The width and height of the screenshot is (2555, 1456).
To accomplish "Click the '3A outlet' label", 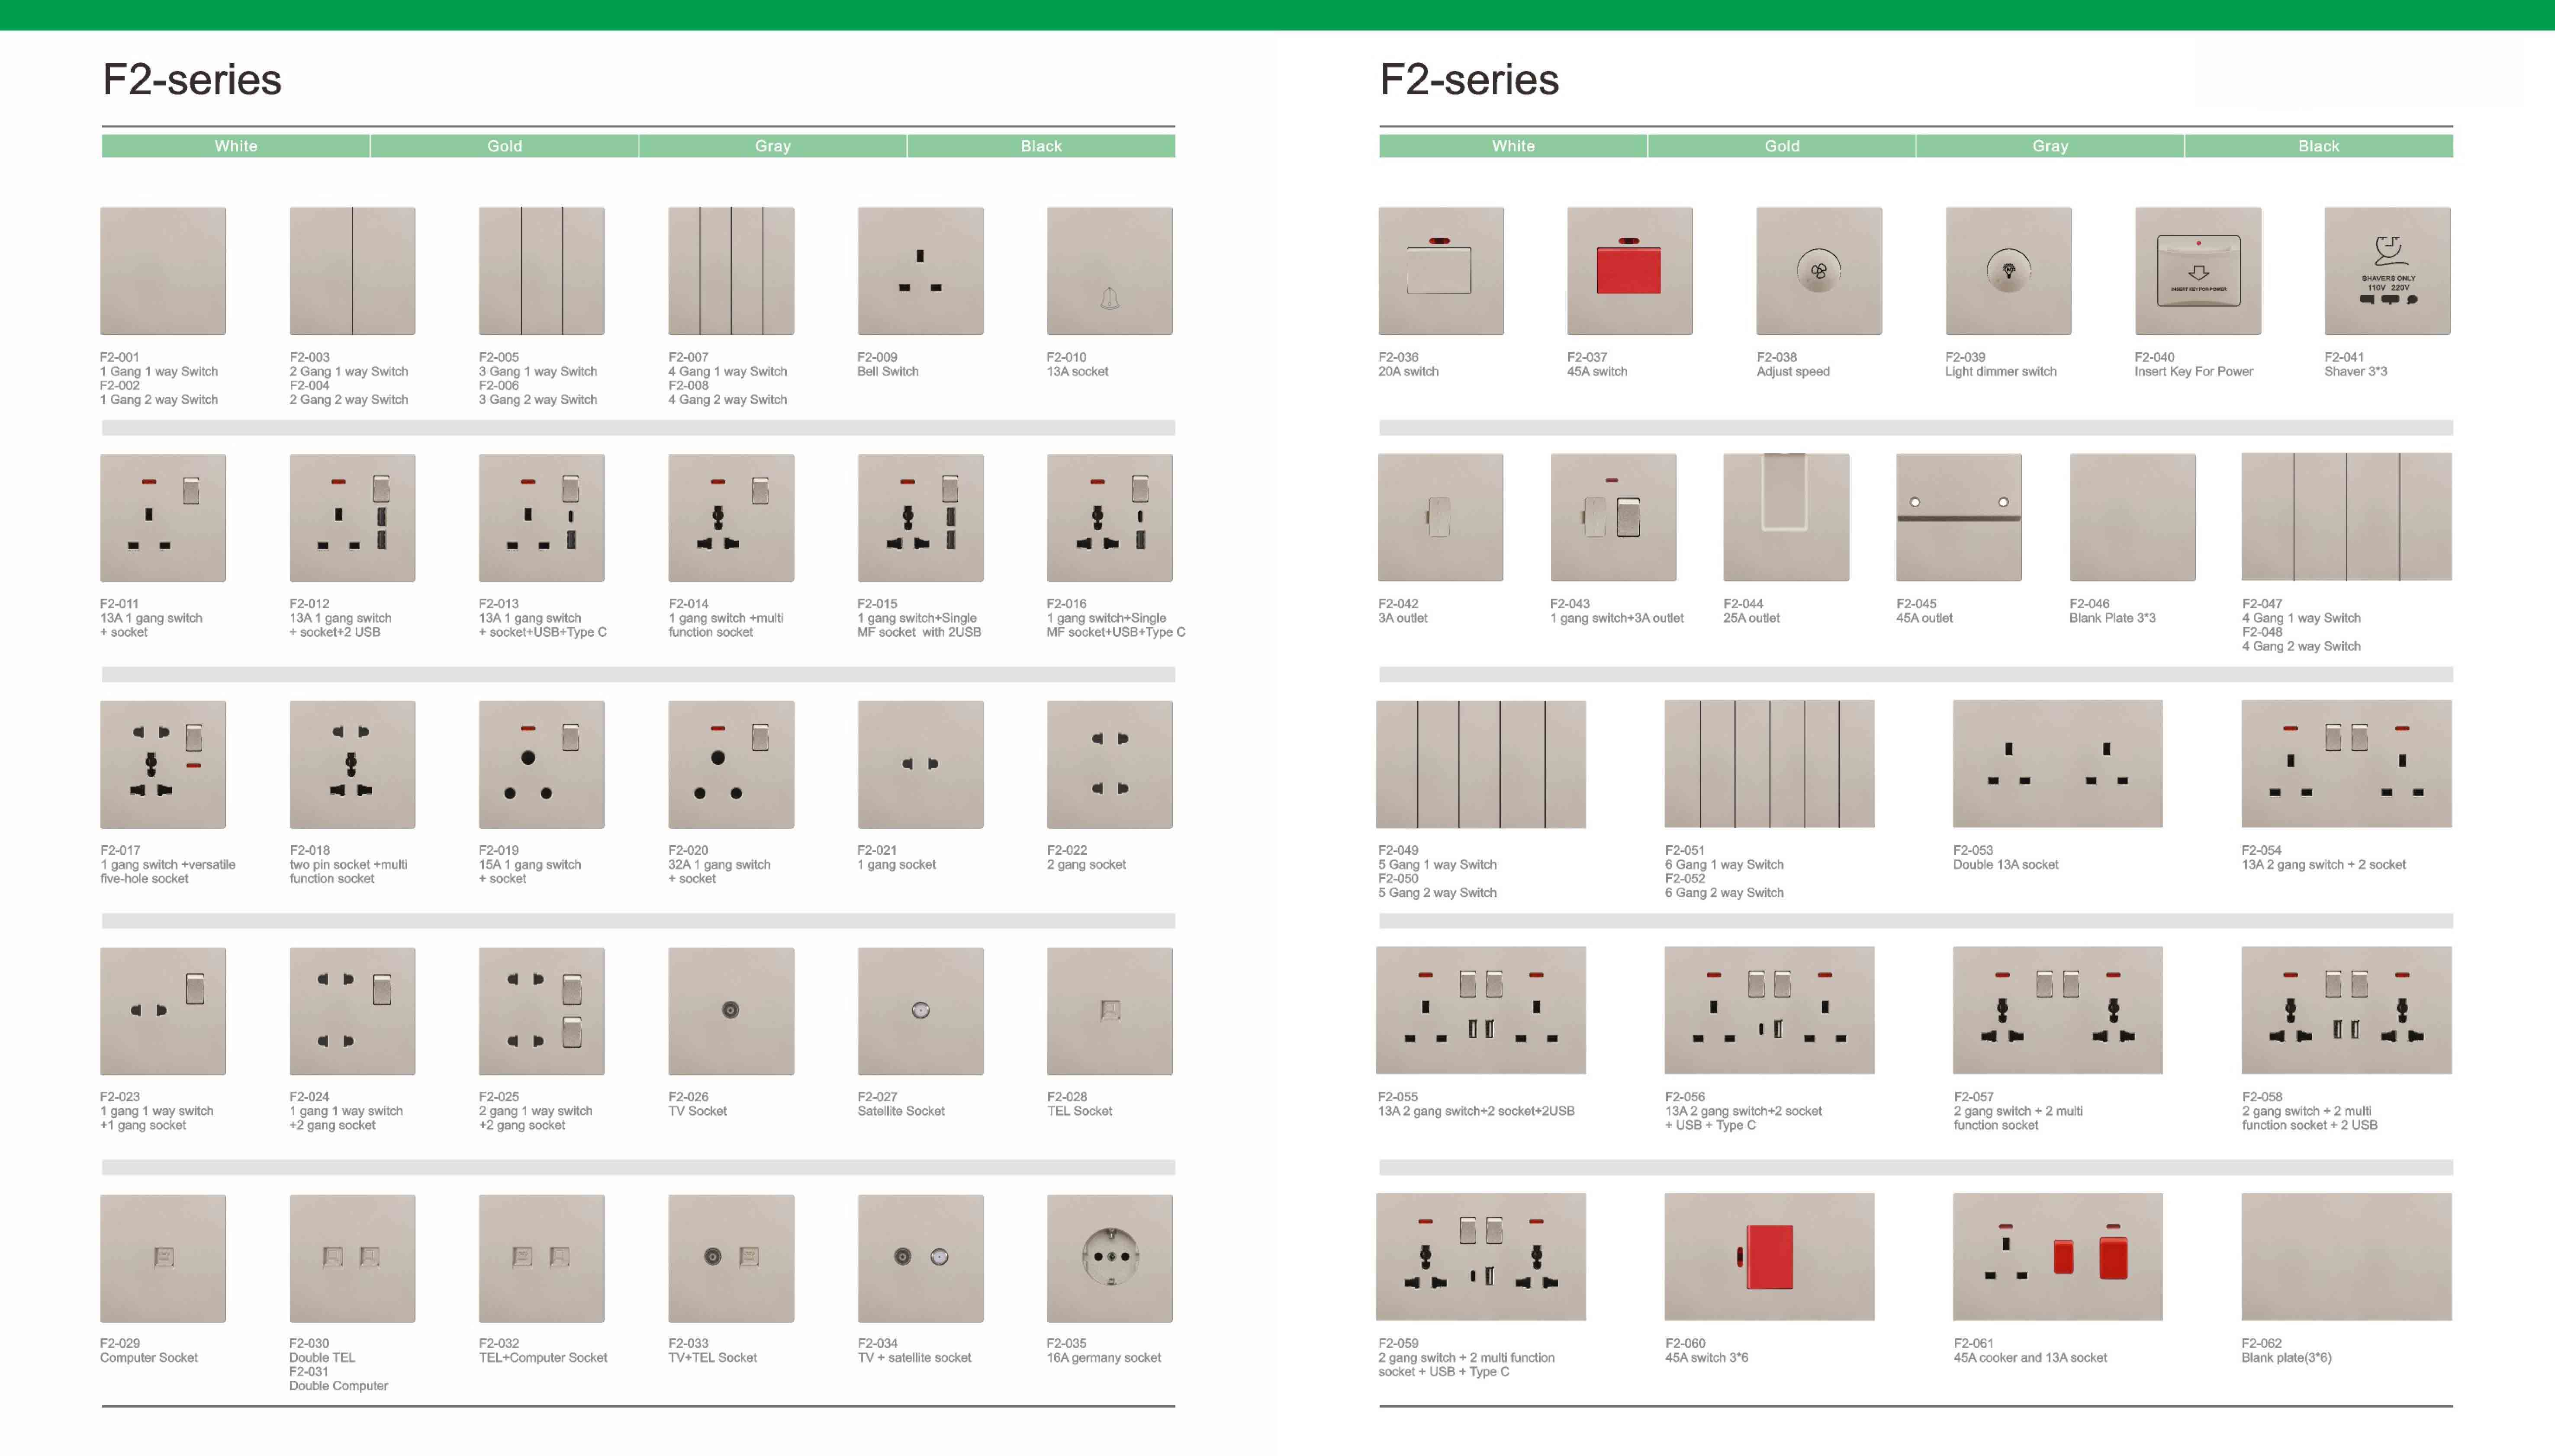I will pyautogui.click(x=1403, y=619).
